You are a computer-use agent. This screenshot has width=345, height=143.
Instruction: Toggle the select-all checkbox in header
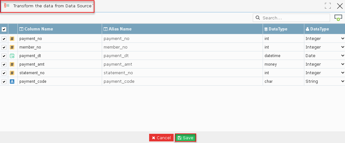point(4,29)
